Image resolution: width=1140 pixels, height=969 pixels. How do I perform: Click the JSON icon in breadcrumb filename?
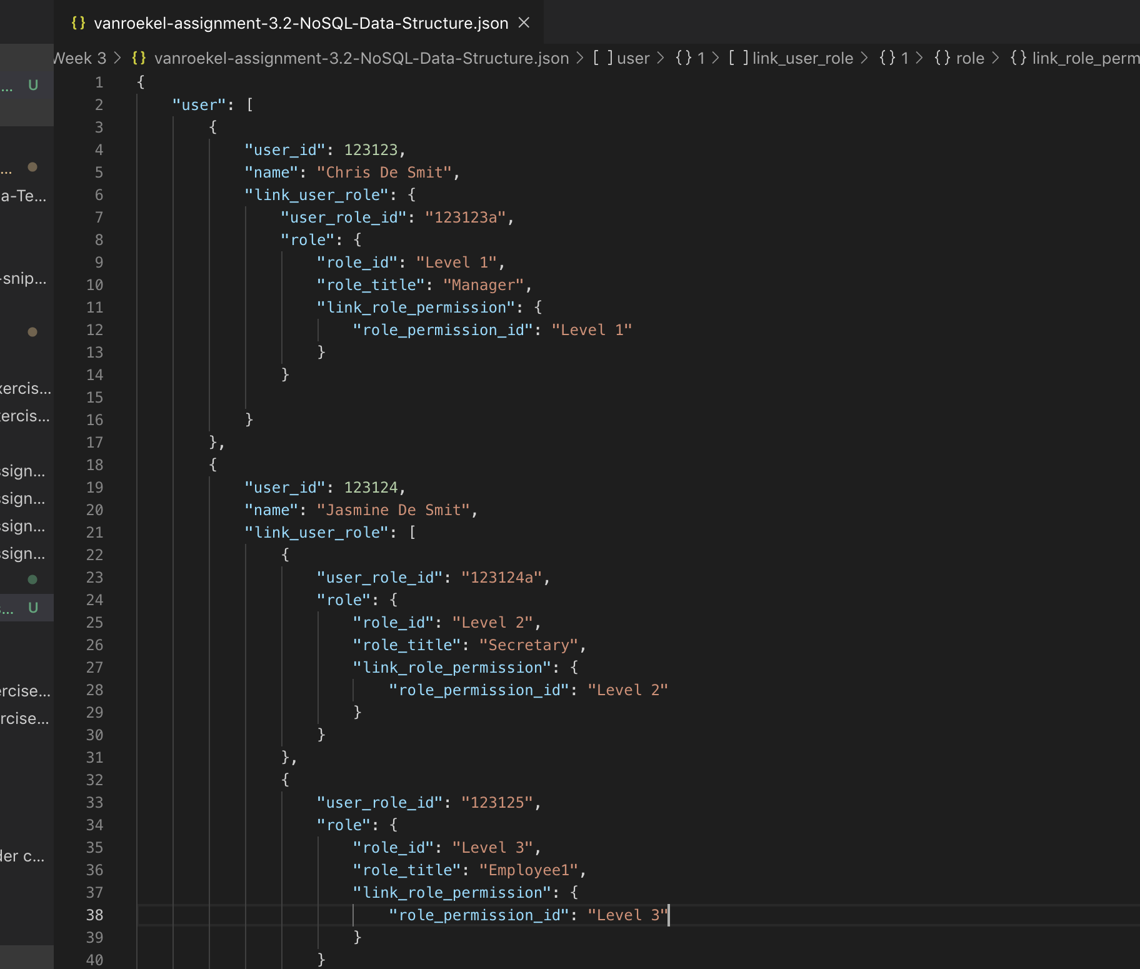point(139,58)
